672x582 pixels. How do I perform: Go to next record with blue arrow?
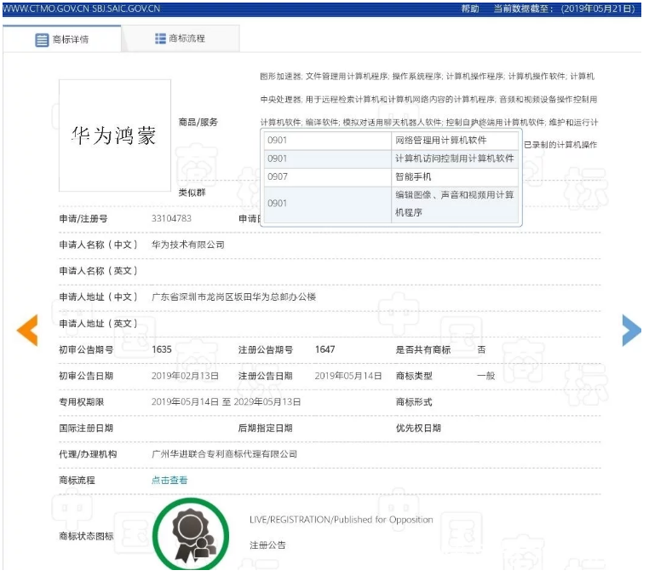coord(631,330)
